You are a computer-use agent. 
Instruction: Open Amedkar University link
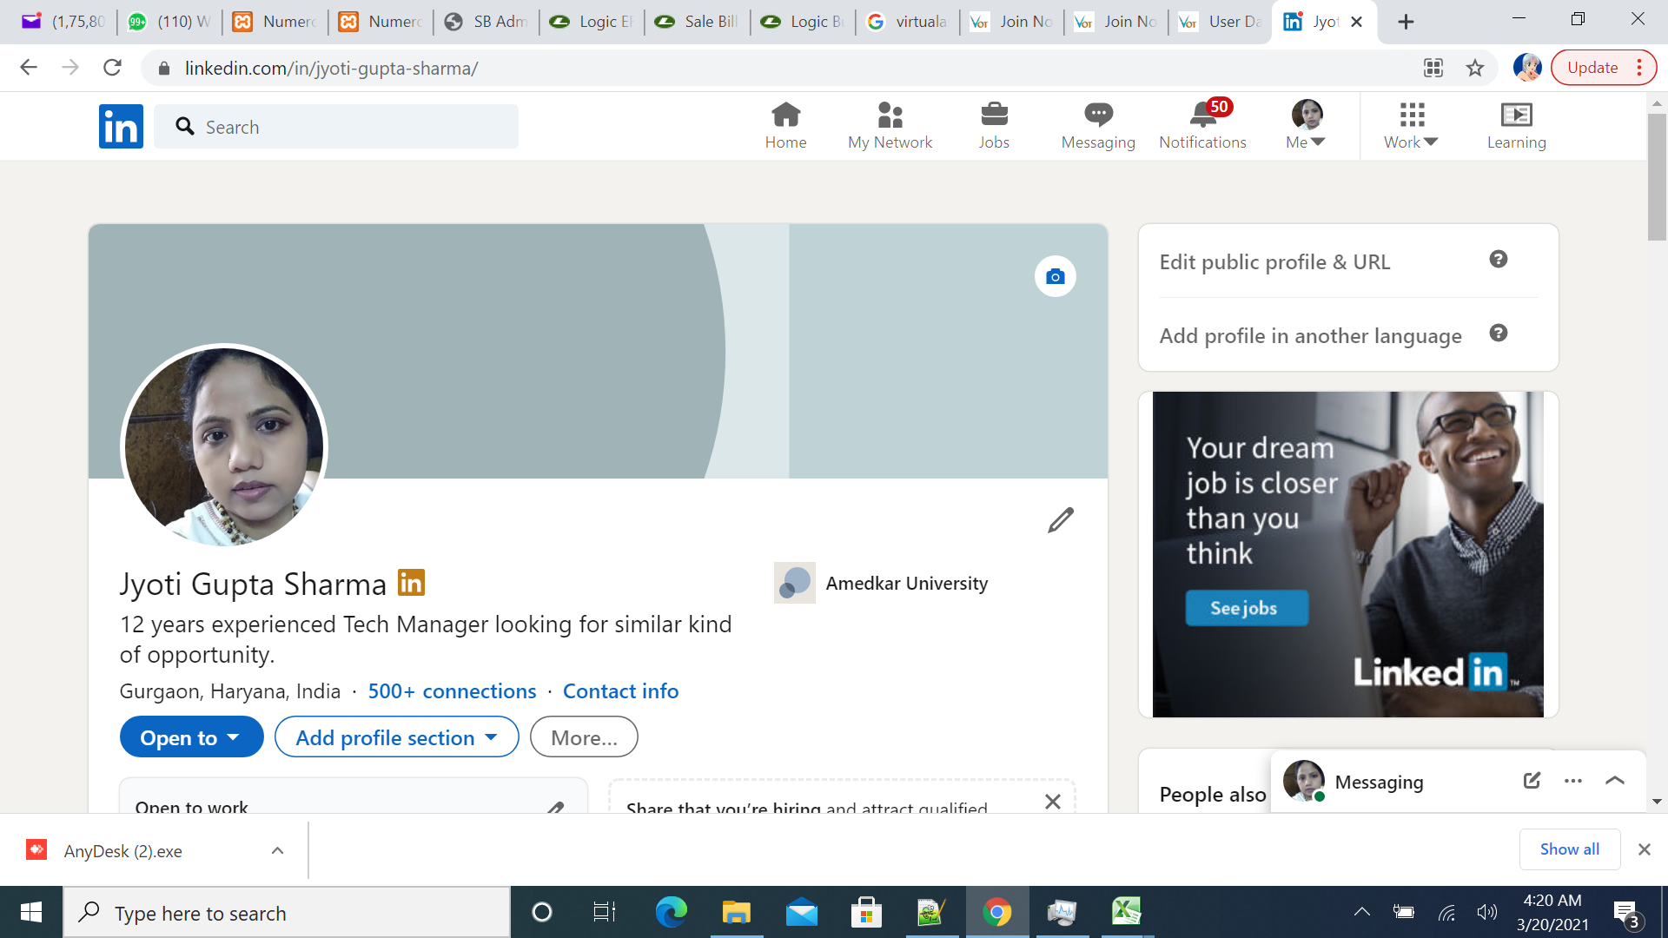(881, 583)
